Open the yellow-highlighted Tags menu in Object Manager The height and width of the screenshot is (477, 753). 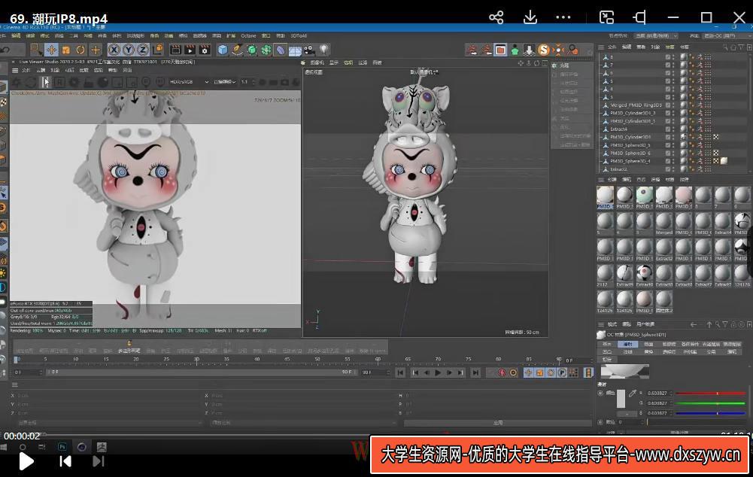[670, 47]
